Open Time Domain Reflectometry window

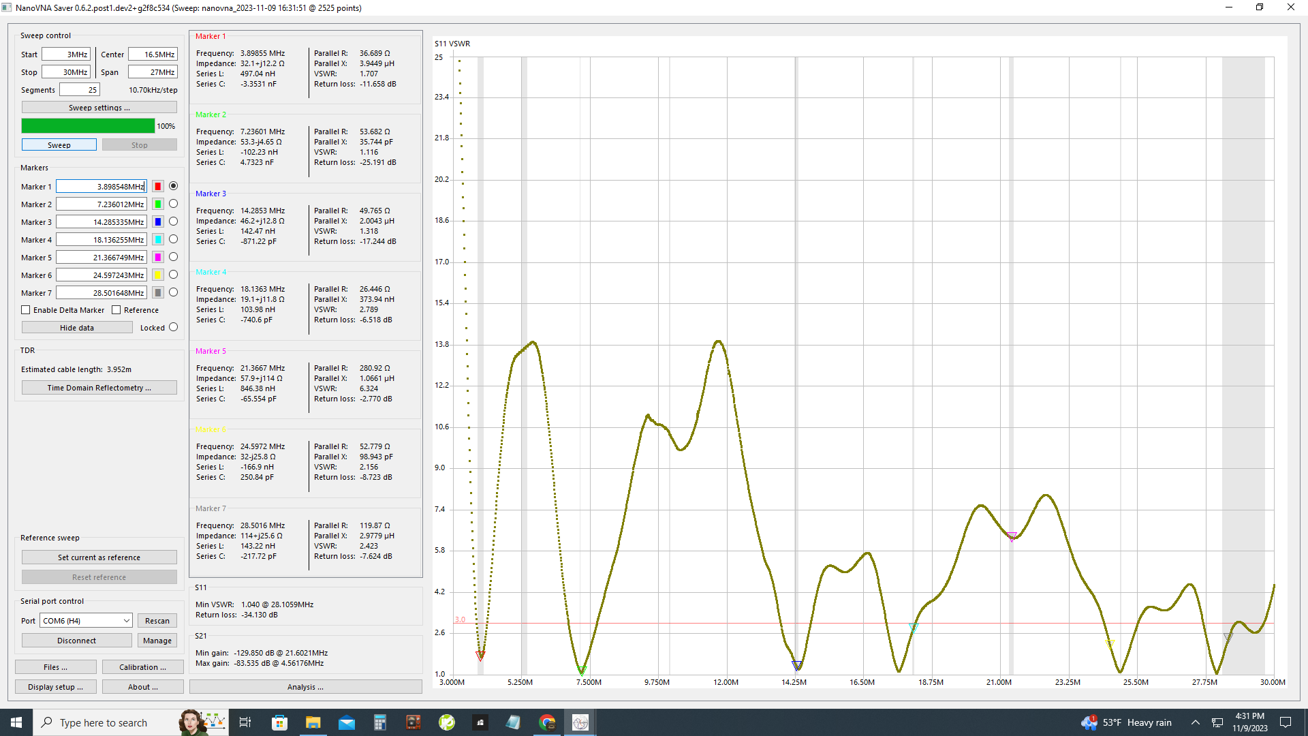click(x=99, y=388)
